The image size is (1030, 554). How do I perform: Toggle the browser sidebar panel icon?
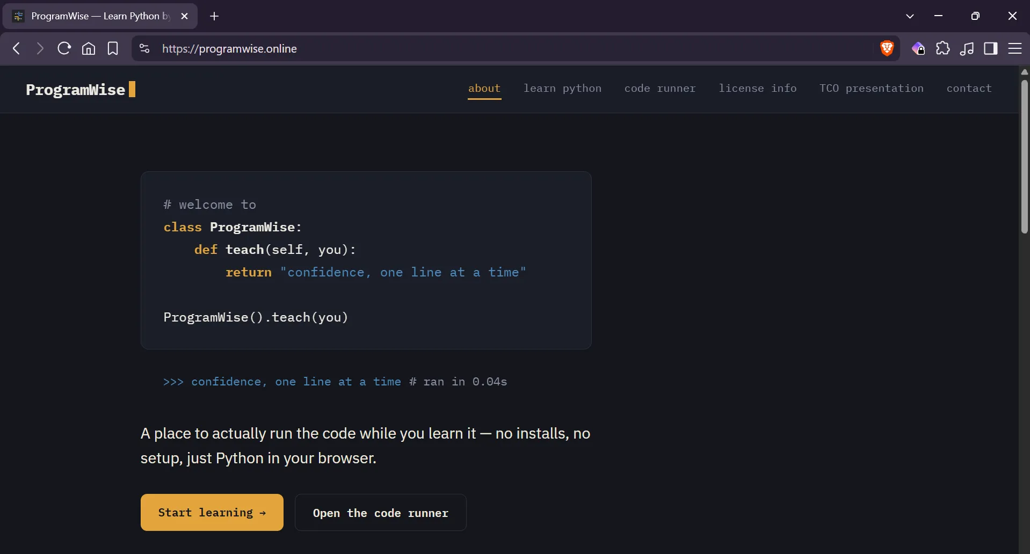point(991,48)
